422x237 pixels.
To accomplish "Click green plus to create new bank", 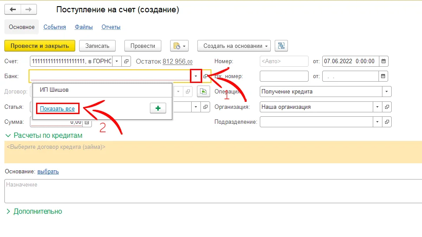I will tap(158, 108).
